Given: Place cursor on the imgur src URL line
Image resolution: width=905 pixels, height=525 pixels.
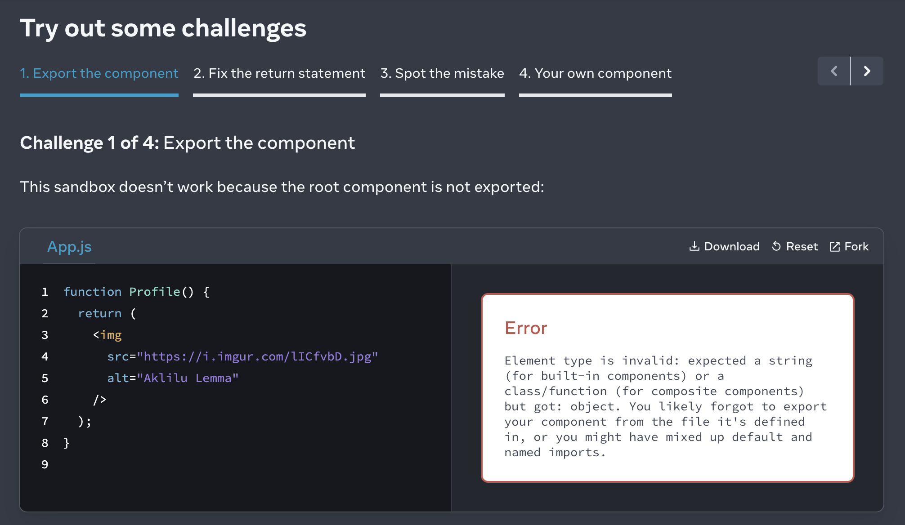Looking at the screenshot, I should pyautogui.click(x=243, y=356).
